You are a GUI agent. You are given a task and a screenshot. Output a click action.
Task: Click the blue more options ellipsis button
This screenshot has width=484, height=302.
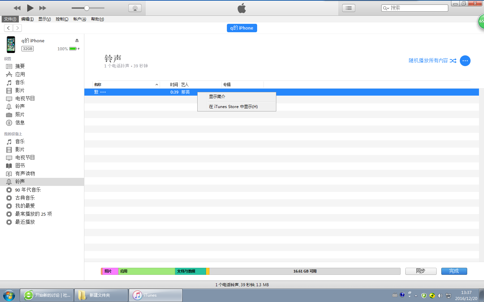click(x=465, y=61)
